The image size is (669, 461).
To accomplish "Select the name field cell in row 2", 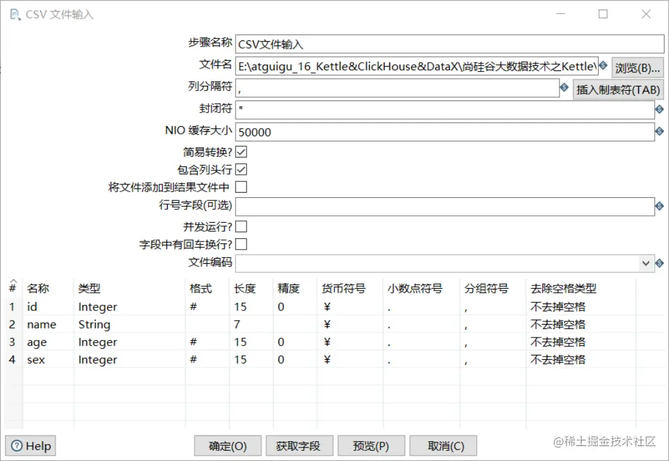I will (x=48, y=325).
